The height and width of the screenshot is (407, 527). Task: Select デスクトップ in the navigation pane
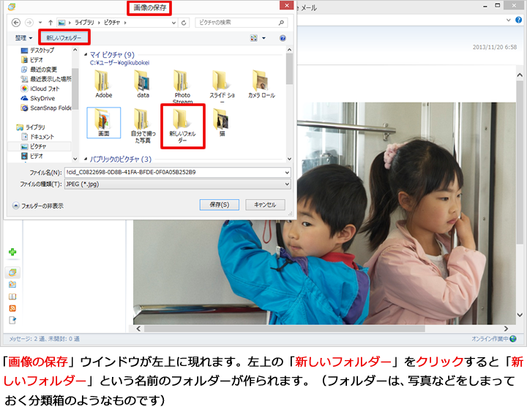(x=37, y=50)
